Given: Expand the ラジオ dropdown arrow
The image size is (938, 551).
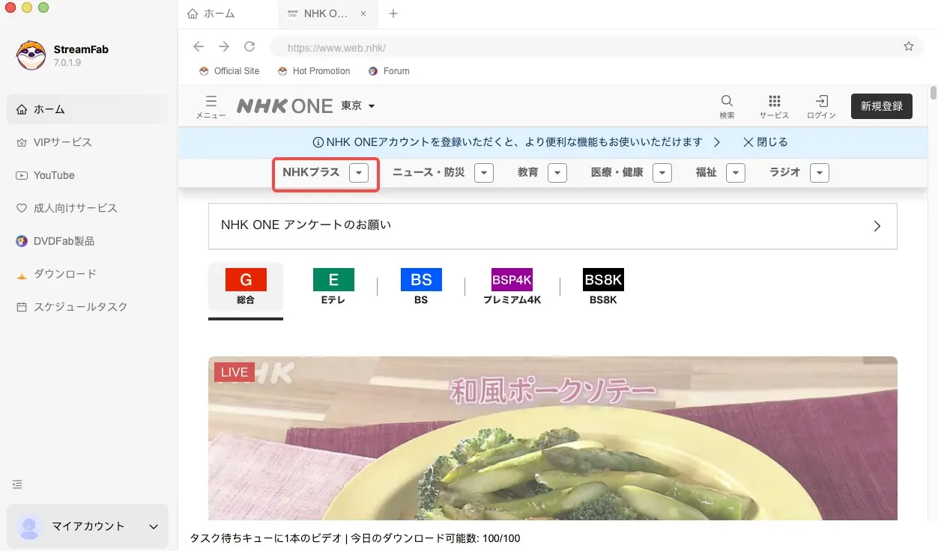Looking at the screenshot, I should (820, 173).
